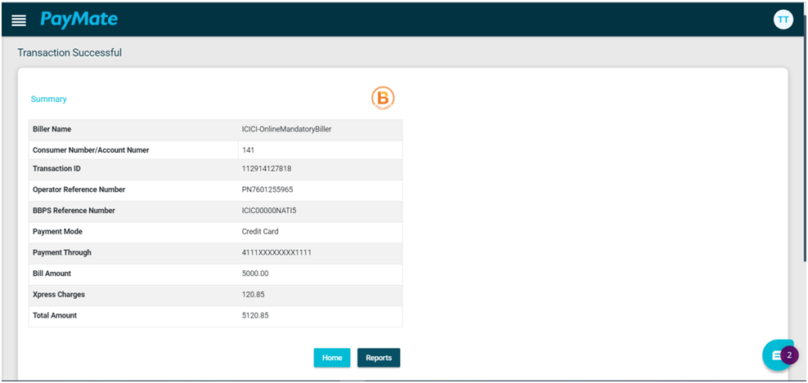Click the consumer number value 141
Viewport: 808px width, 383px height.
pos(248,150)
